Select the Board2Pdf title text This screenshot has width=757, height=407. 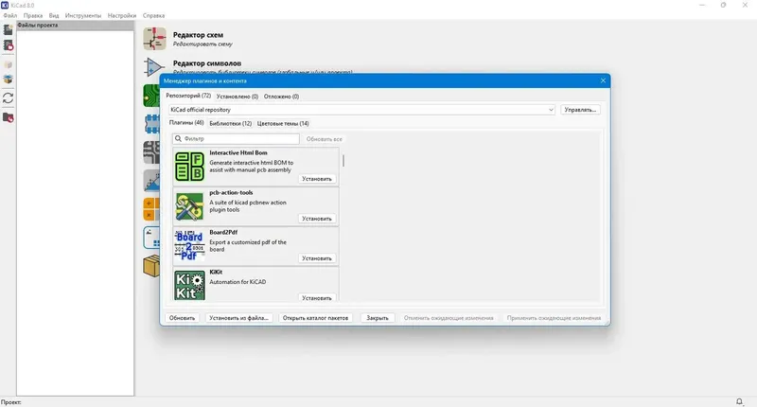(x=223, y=232)
